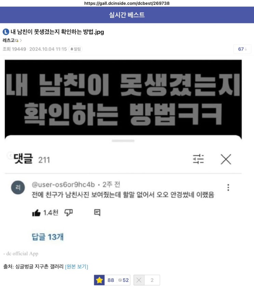Click the blue L badge icon
The image size is (254, 290).
[x=6, y=32]
